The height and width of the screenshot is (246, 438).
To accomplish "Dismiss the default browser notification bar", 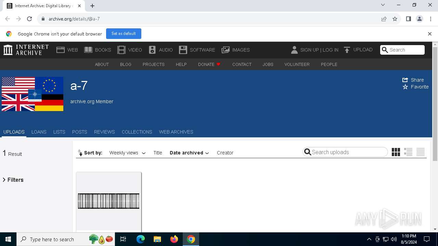I will pyautogui.click(x=430, y=34).
